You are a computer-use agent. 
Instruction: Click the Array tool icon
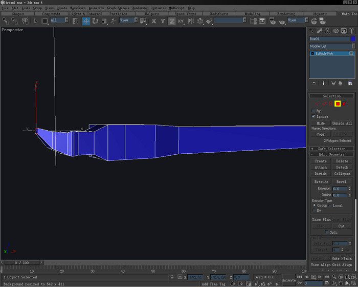click(200, 21)
